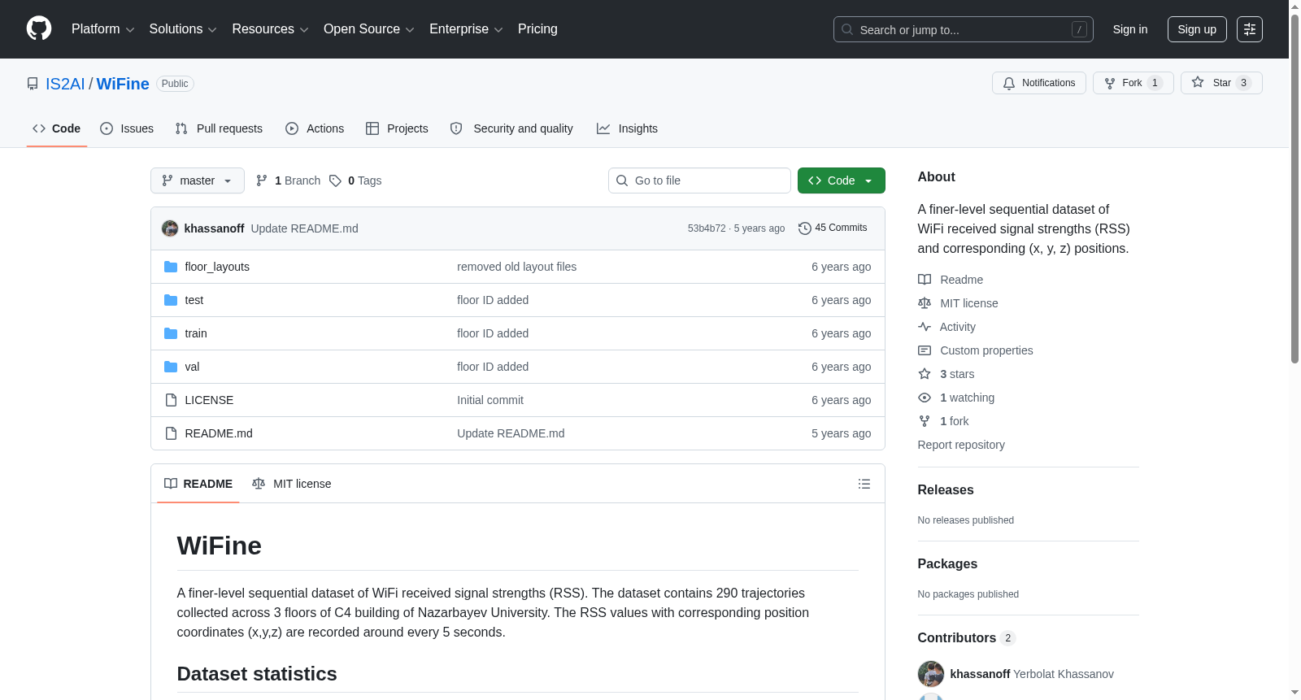Switch to the Insights tab
The width and height of the screenshot is (1301, 700).
click(627, 128)
